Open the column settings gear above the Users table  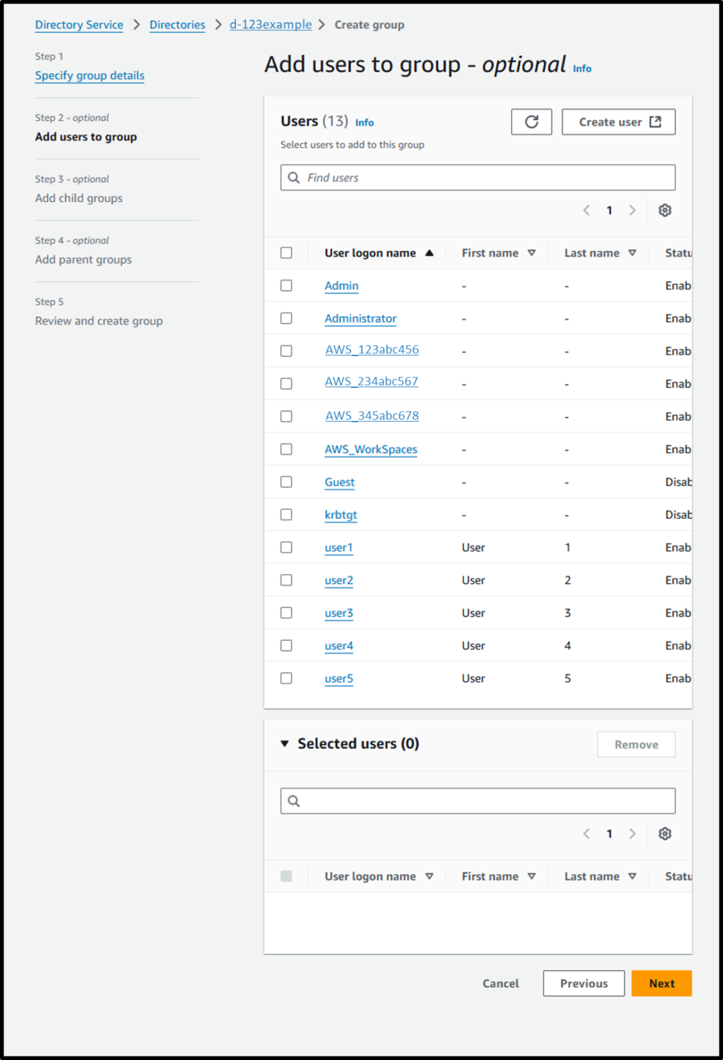[664, 210]
